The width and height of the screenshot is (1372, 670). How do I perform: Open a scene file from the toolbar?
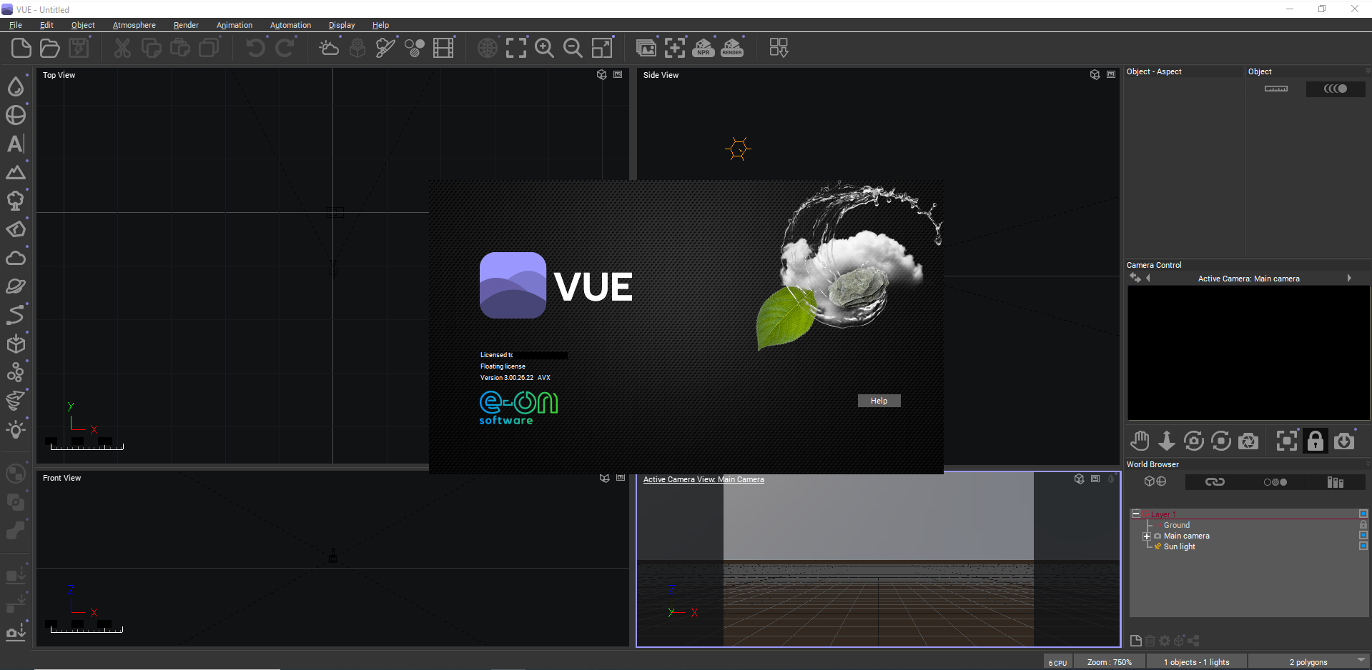click(x=50, y=48)
